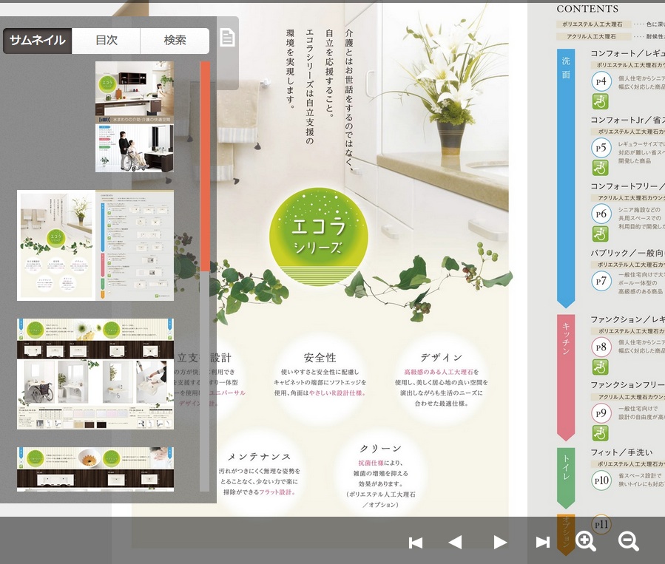
Task: Open the bottom sunflower spread thumbnail
Action: 95,469
